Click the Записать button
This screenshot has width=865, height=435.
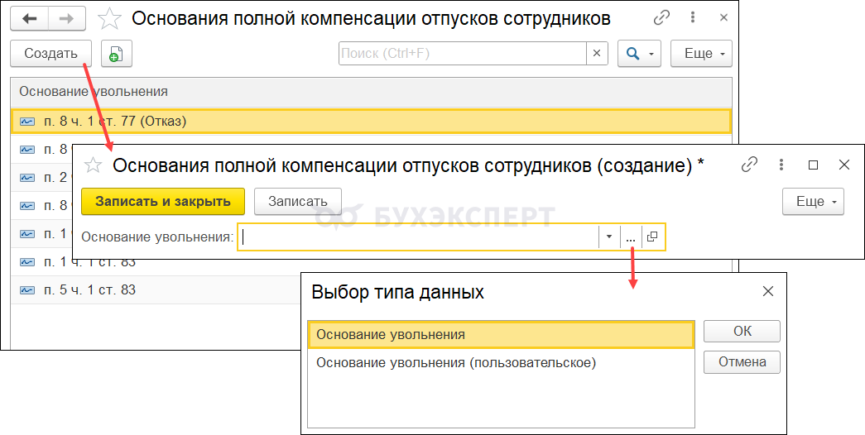[298, 201]
